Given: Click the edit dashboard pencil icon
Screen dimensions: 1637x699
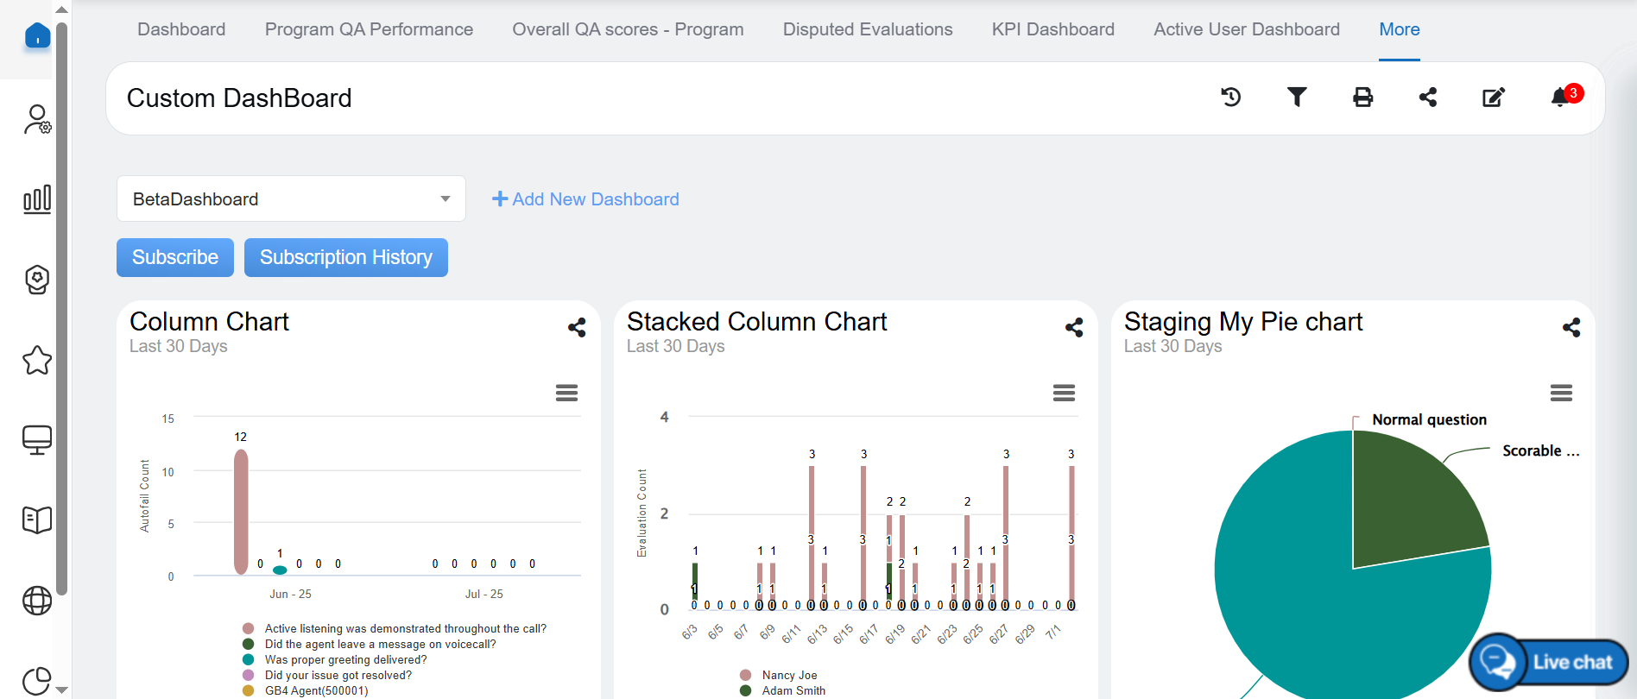Looking at the screenshot, I should coord(1493,98).
